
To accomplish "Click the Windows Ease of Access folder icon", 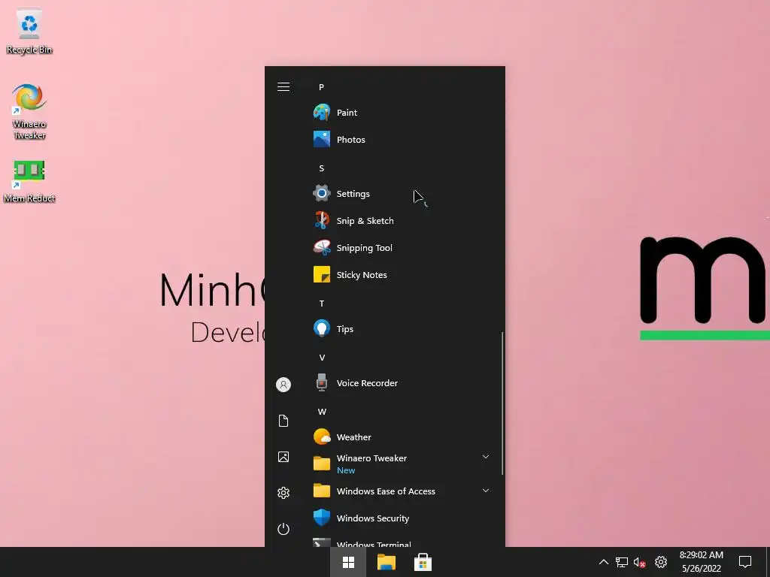I will [x=322, y=491].
